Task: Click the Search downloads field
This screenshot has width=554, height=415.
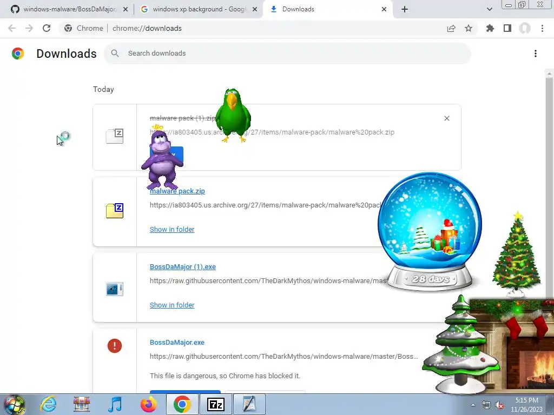Action: tap(287, 53)
